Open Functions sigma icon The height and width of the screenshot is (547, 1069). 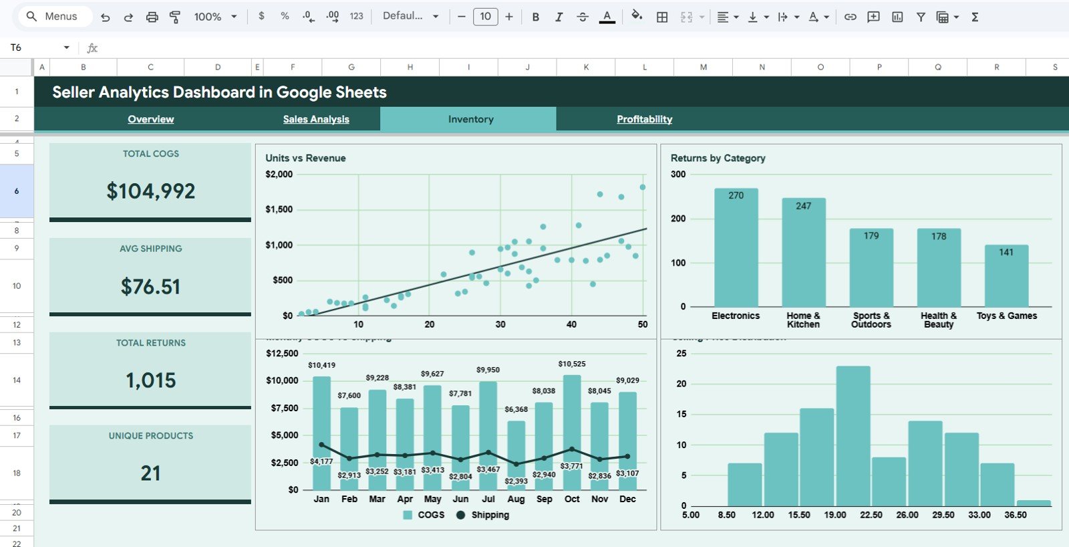click(x=975, y=17)
